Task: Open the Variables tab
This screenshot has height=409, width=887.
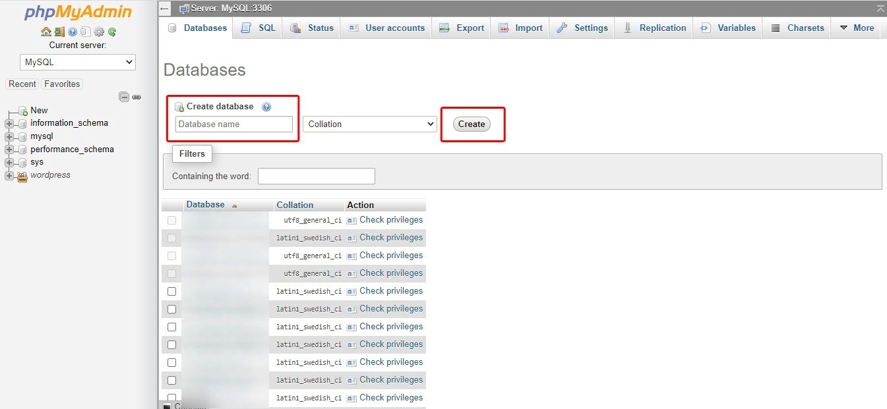Action: [728, 28]
